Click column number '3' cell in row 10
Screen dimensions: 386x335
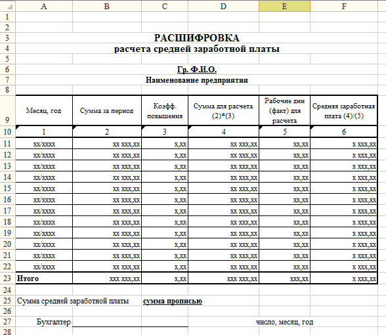pos(165,131)
